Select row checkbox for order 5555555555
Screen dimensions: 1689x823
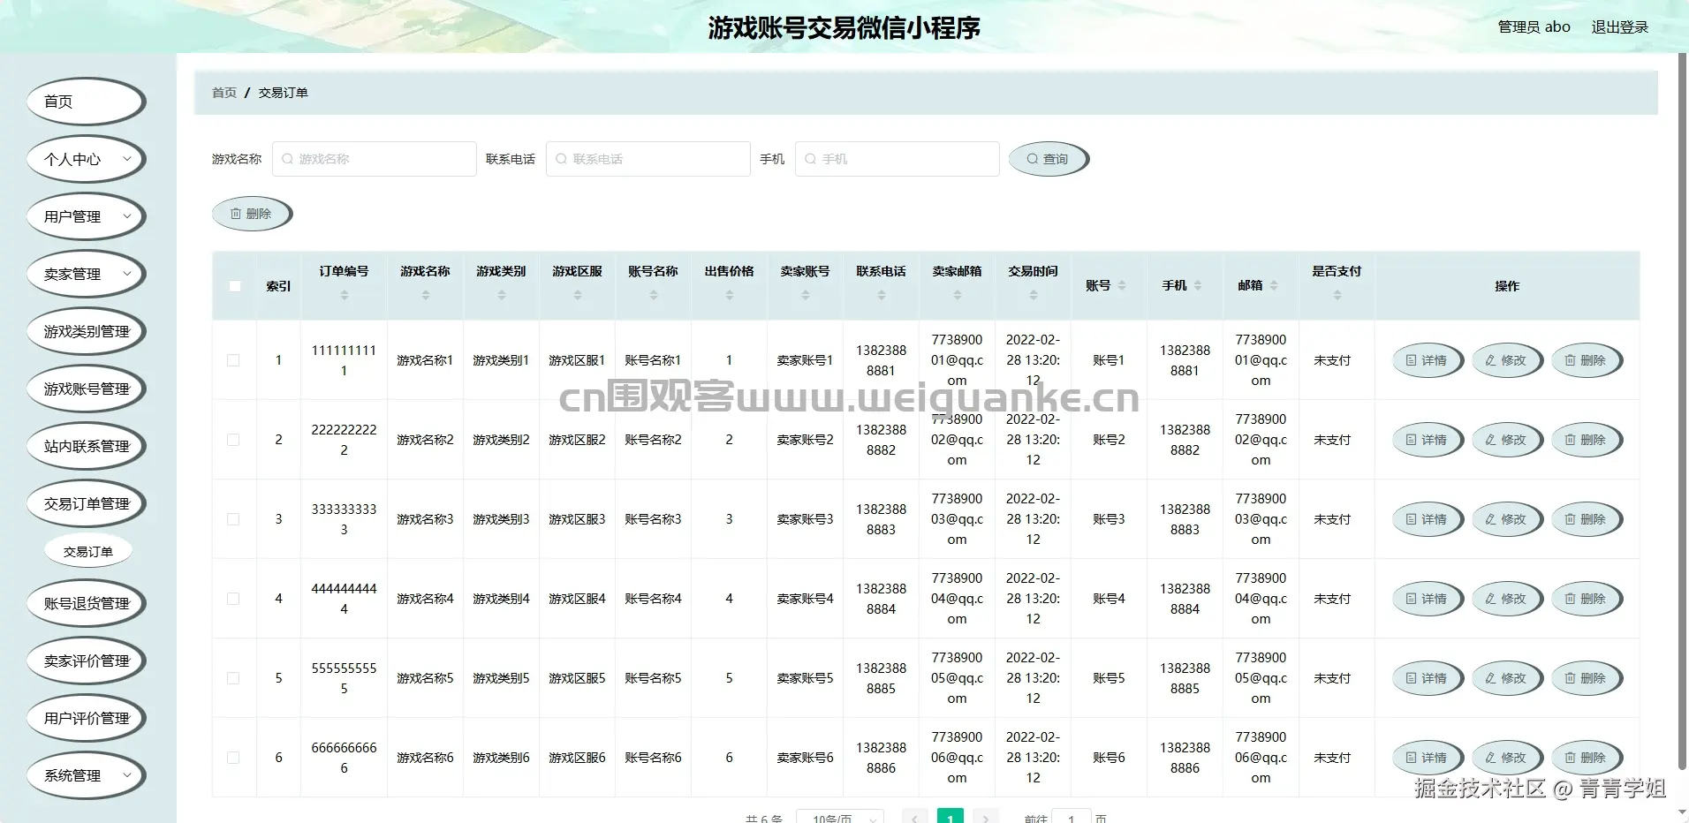click(233, 678)
